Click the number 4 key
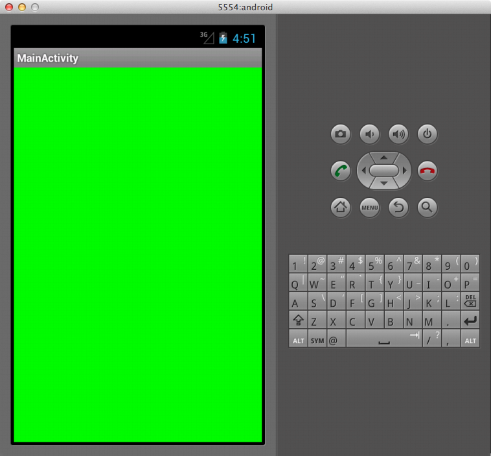Image resolution: width=491 pixels, height=456 pixels. pos(356,263)
